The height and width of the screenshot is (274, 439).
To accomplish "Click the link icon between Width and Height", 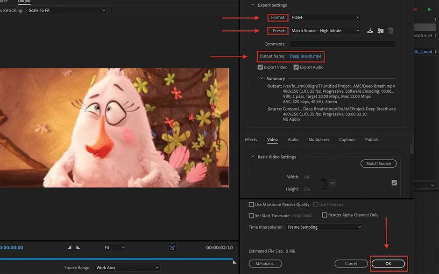I will click(332, 183).
